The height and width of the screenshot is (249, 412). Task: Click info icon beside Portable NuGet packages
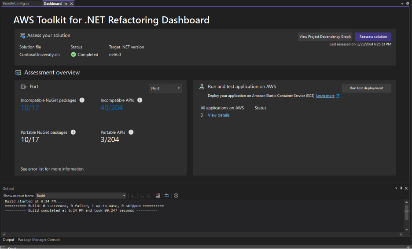73,132
